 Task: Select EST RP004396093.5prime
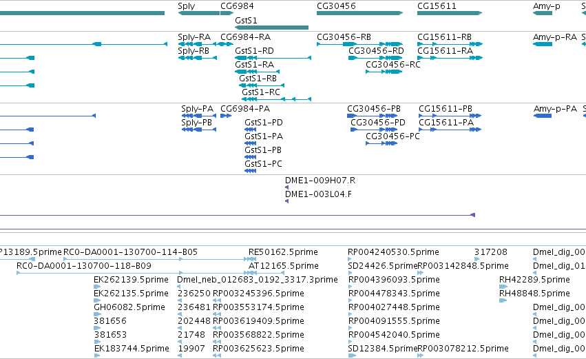pos(394,280)
